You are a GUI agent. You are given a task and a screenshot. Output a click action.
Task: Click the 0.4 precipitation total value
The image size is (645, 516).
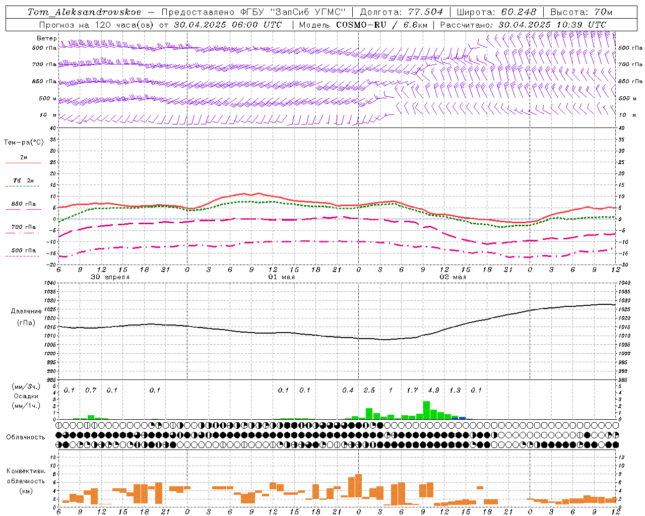[x=348, y=390]
